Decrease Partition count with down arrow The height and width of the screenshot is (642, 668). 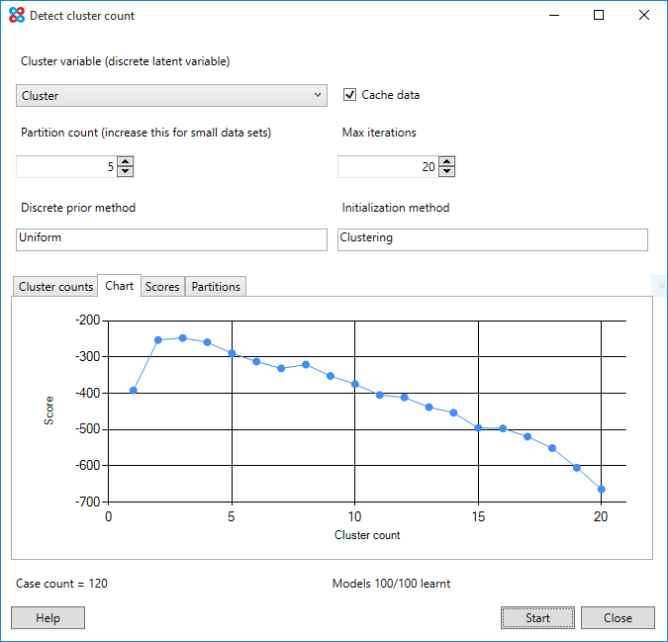click(125, 172)
